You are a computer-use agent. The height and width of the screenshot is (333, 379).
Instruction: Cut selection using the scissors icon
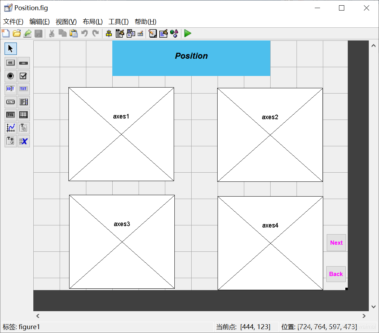pyautogui.click(x=52, y=33)
